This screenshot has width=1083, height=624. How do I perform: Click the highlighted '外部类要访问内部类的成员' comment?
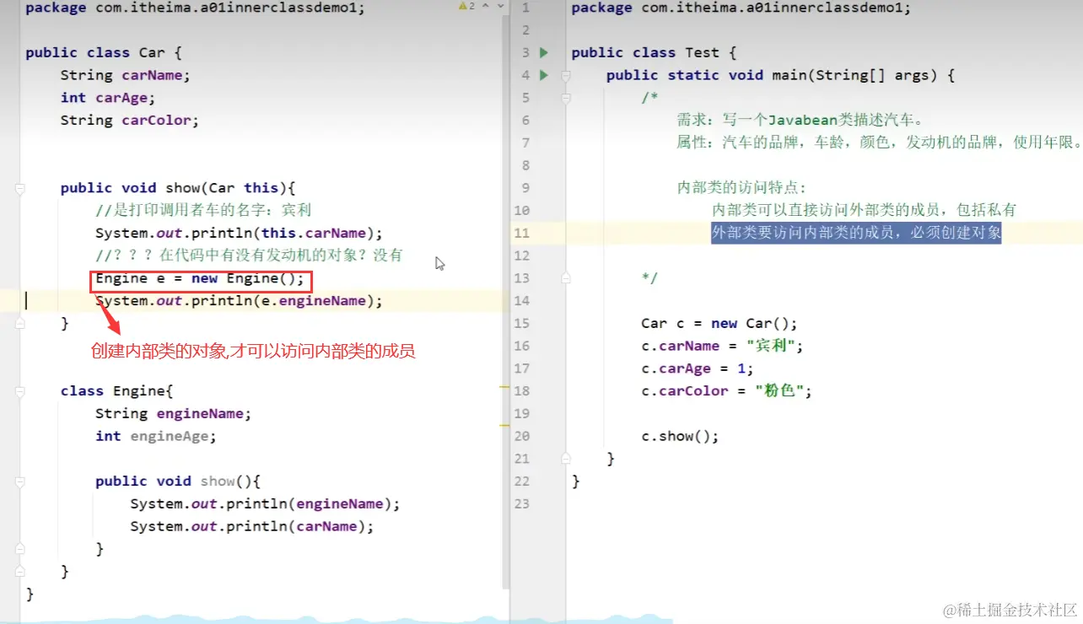[856, 233]
